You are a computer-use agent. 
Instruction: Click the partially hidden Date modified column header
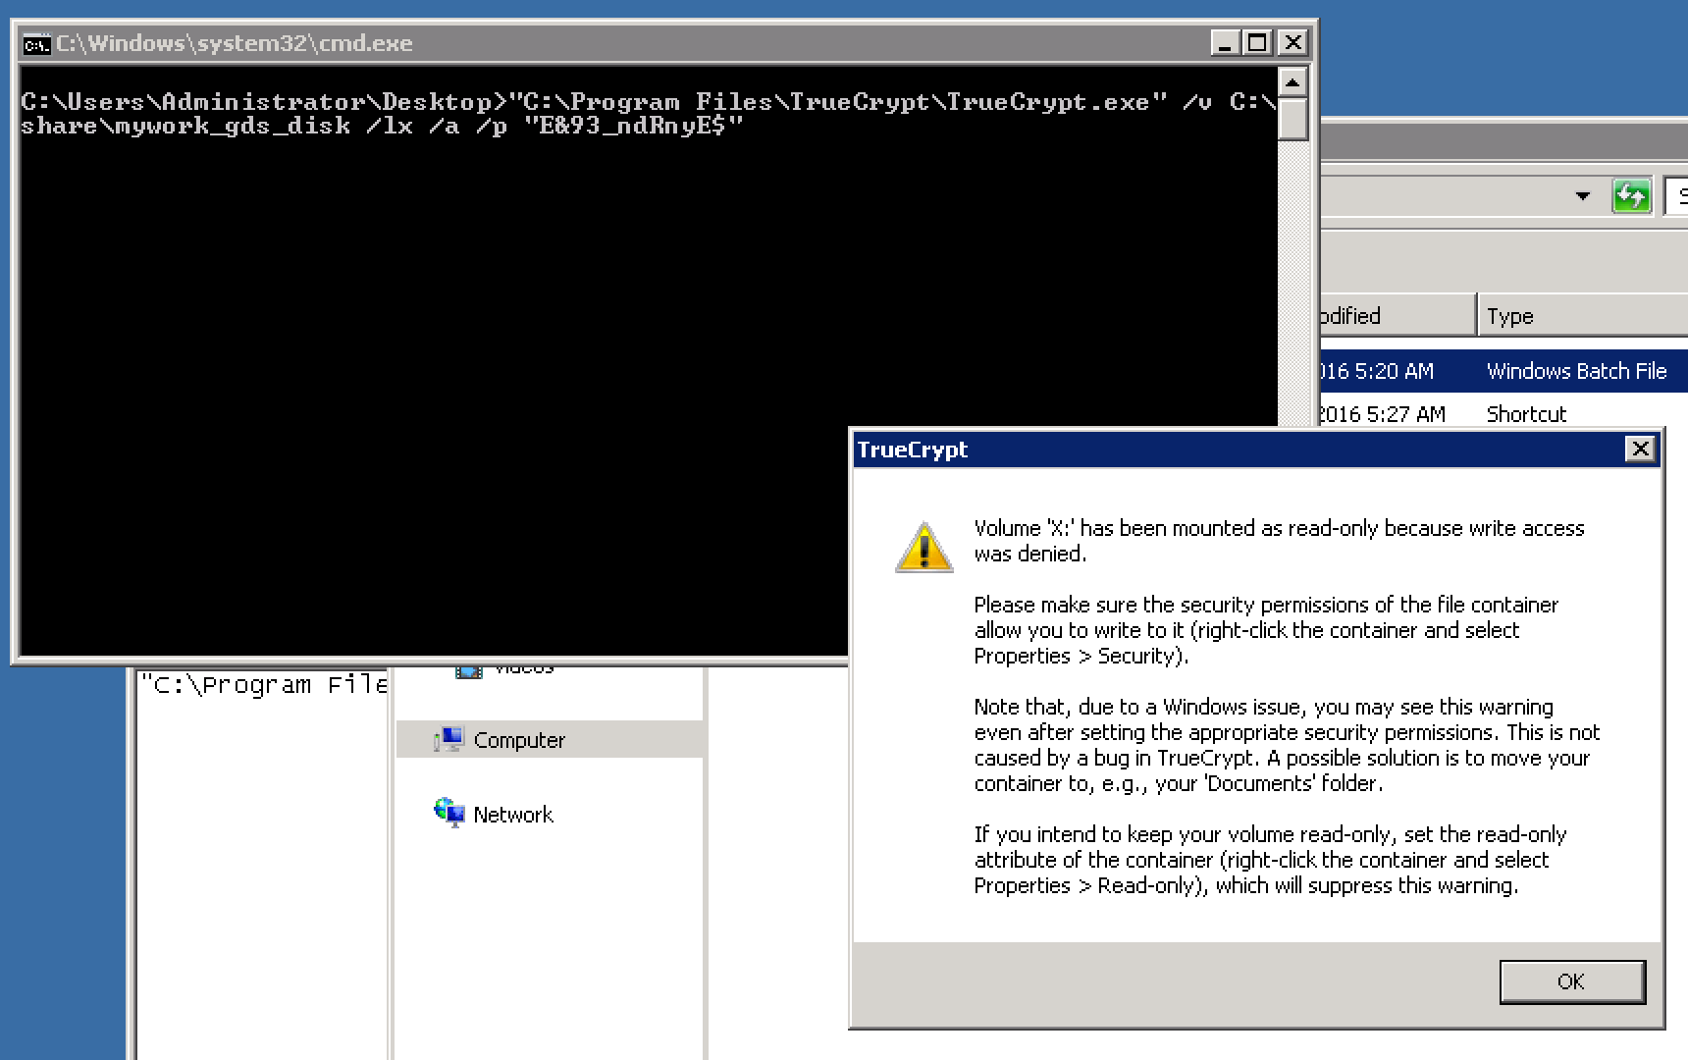1398,316
